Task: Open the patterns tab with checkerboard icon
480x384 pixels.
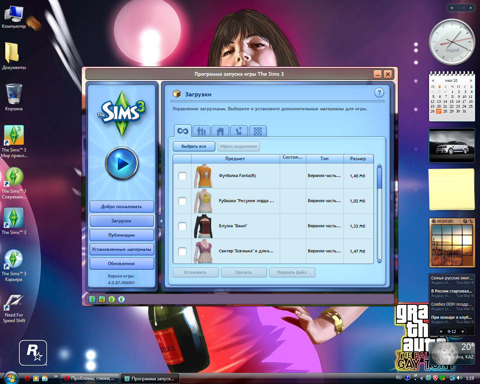Action: (x=258, y=131)
